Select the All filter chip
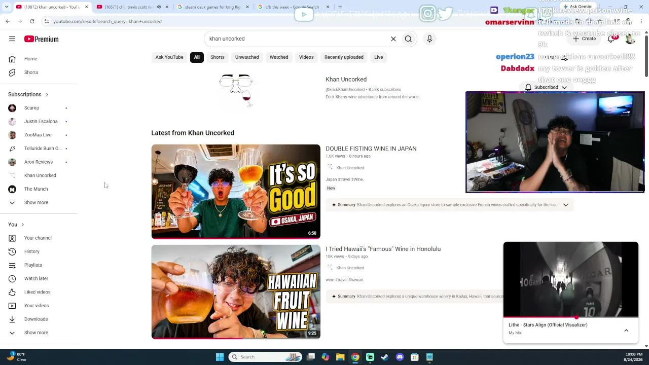This screenshot has height=365, width=649. (197, 57)
